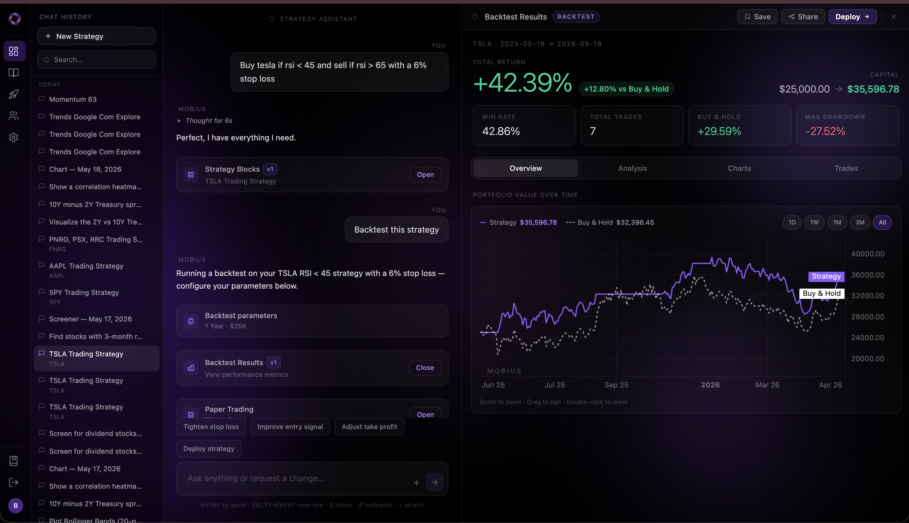The height and width of the screenshot is (523, 909).
Task: Open the highlighted 'TSLA Trading Strategy' chat
Action: 97,359
